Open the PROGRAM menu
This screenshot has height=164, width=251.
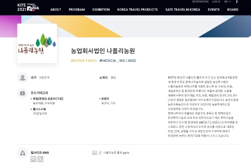coord(77,10)
